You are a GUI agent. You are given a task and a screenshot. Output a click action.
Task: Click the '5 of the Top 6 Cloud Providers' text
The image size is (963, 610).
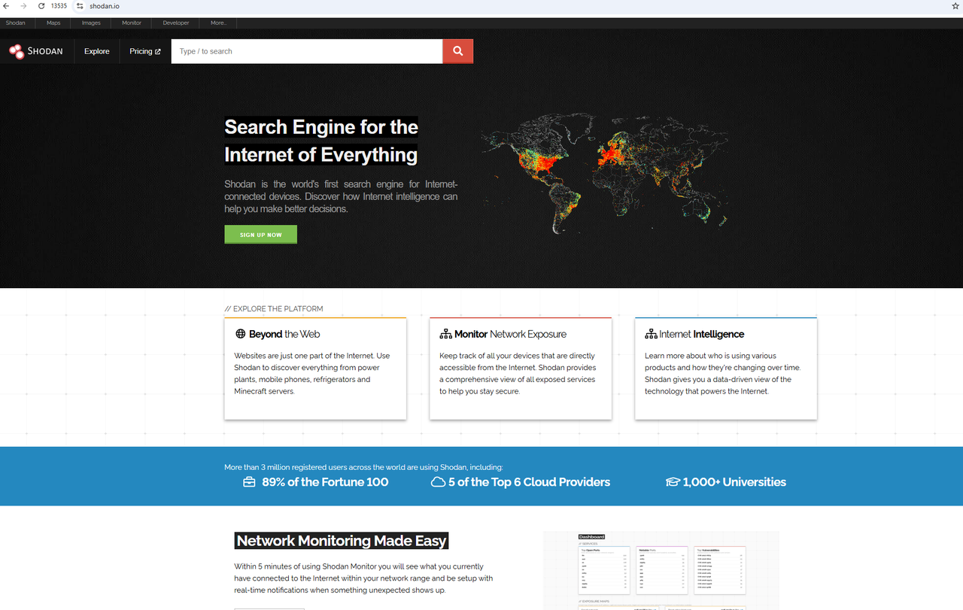529,482
